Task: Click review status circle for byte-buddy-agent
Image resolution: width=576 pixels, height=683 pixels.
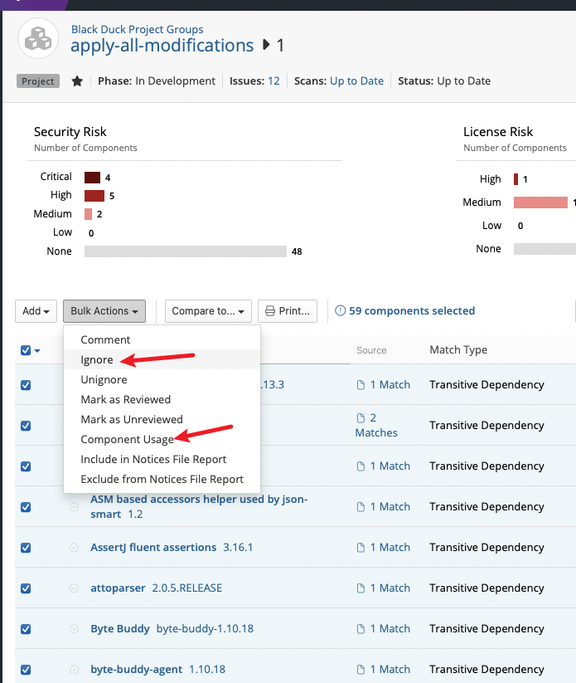Action: [75, 670]
